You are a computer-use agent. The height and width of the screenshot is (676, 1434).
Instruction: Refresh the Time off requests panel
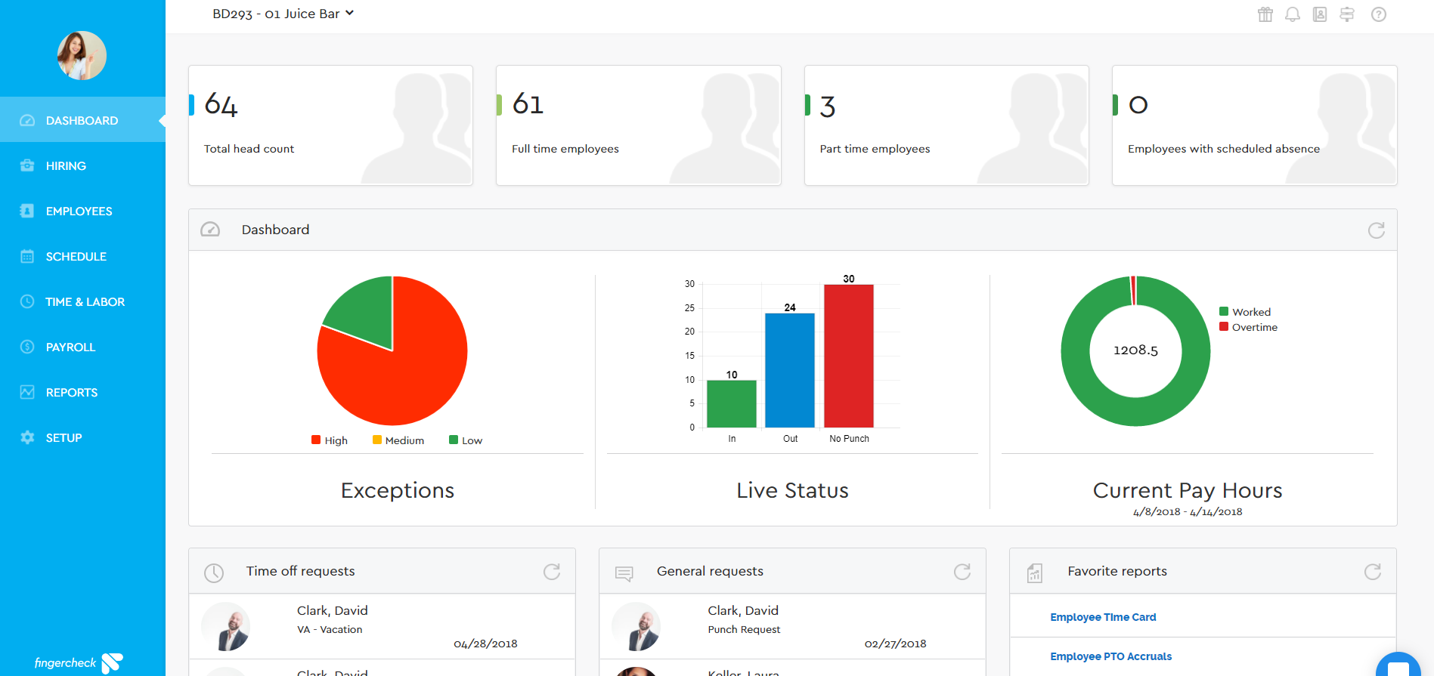pyautogui.click(x=552, y=572)
